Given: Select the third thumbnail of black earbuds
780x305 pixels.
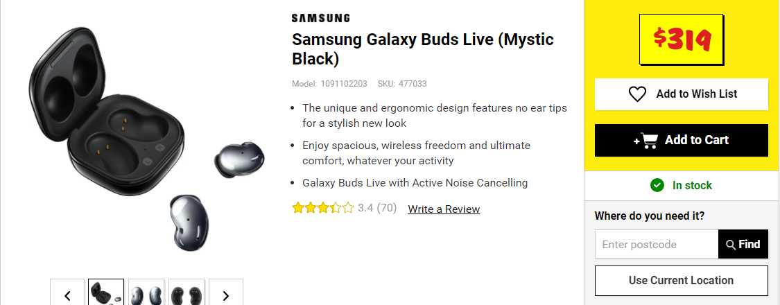Looking at the screenshot, I should [x=187, y=293].
